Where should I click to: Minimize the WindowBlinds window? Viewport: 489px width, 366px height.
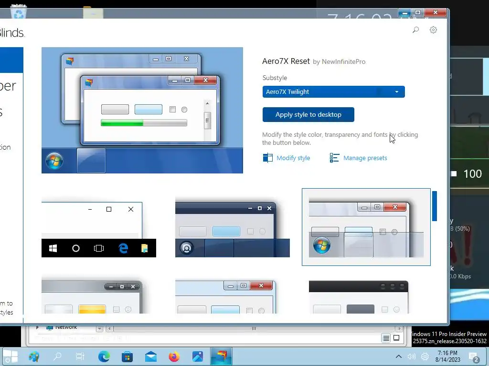click(405, 13)
